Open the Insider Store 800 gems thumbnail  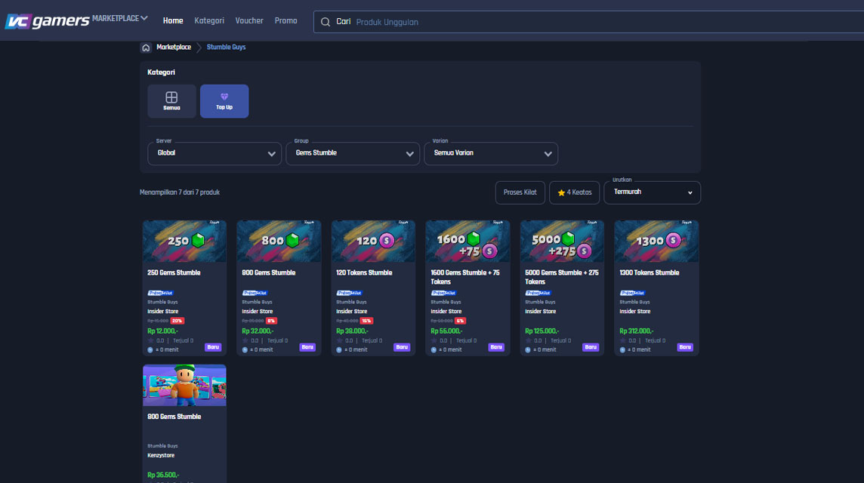tap(279, 241)
